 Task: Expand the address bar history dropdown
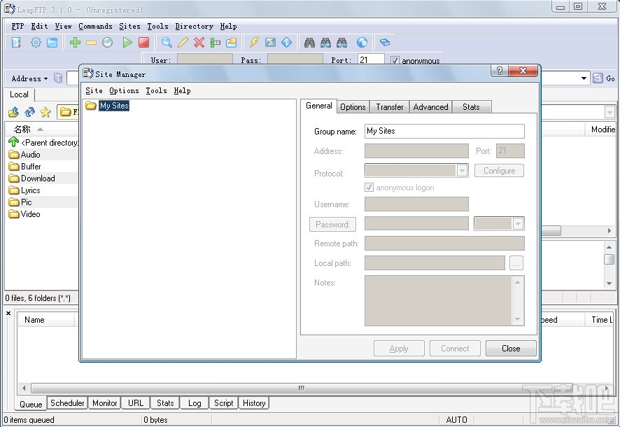[584, 78]
